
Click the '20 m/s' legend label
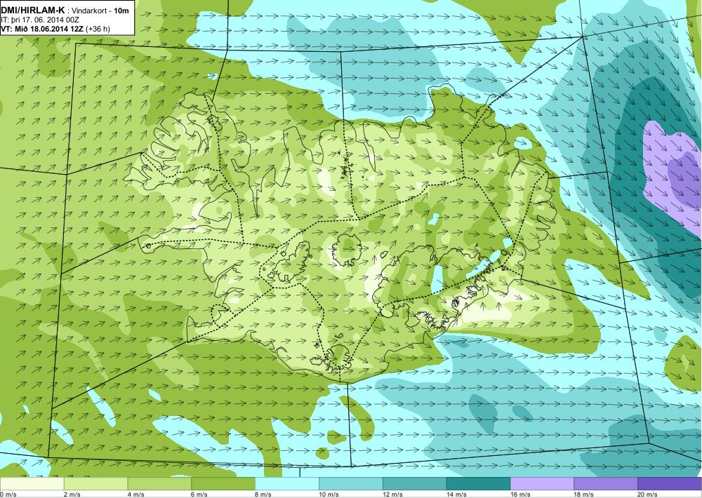[648, 494]
